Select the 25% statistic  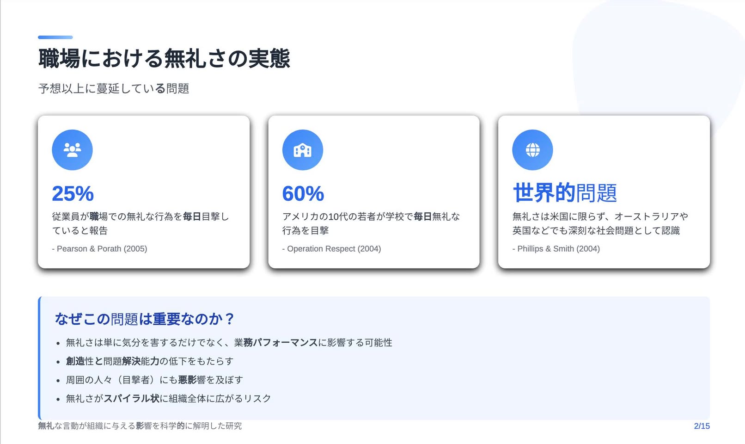[x=73, y=193]
